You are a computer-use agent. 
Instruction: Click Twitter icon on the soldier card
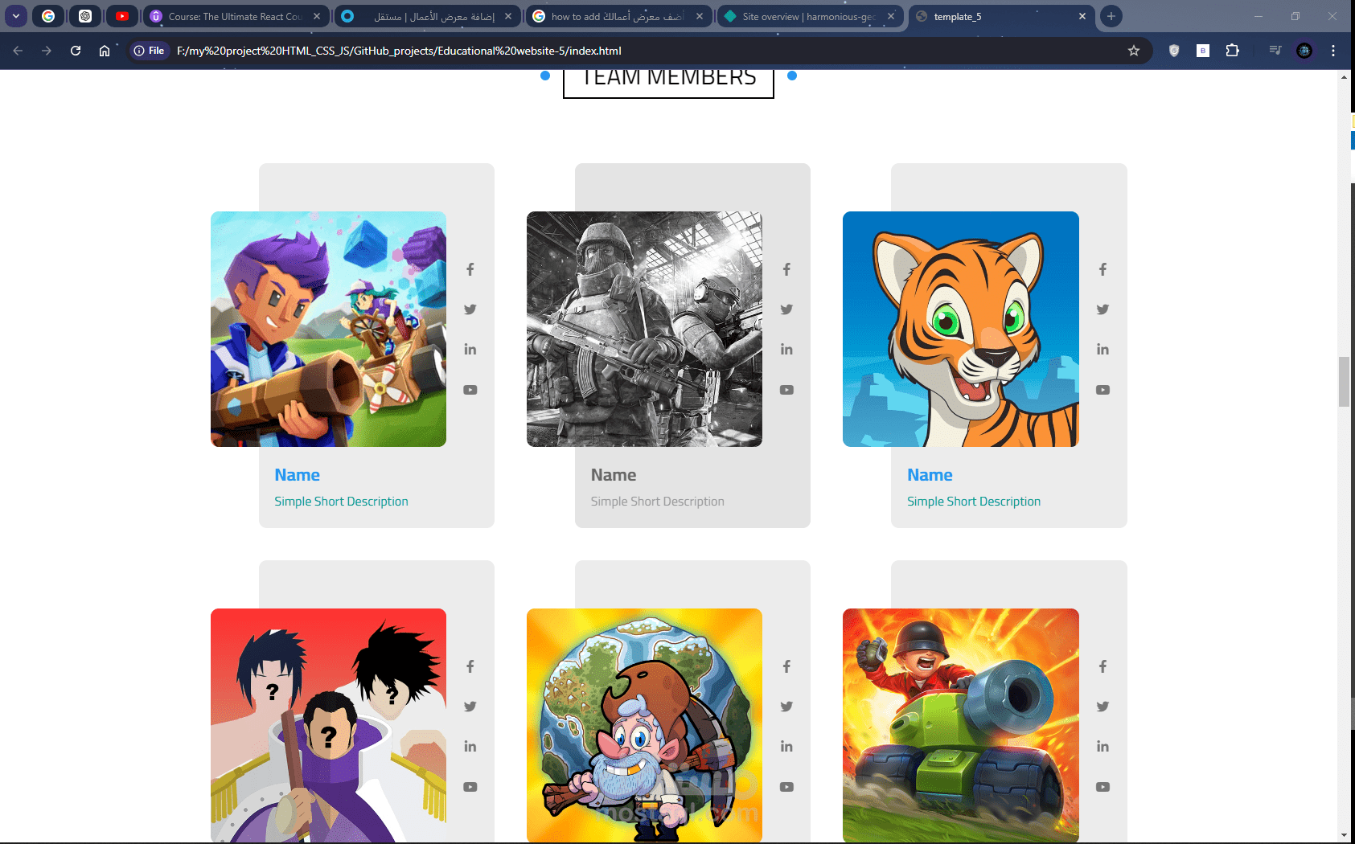pyautogui.click(x=786, y=309)
